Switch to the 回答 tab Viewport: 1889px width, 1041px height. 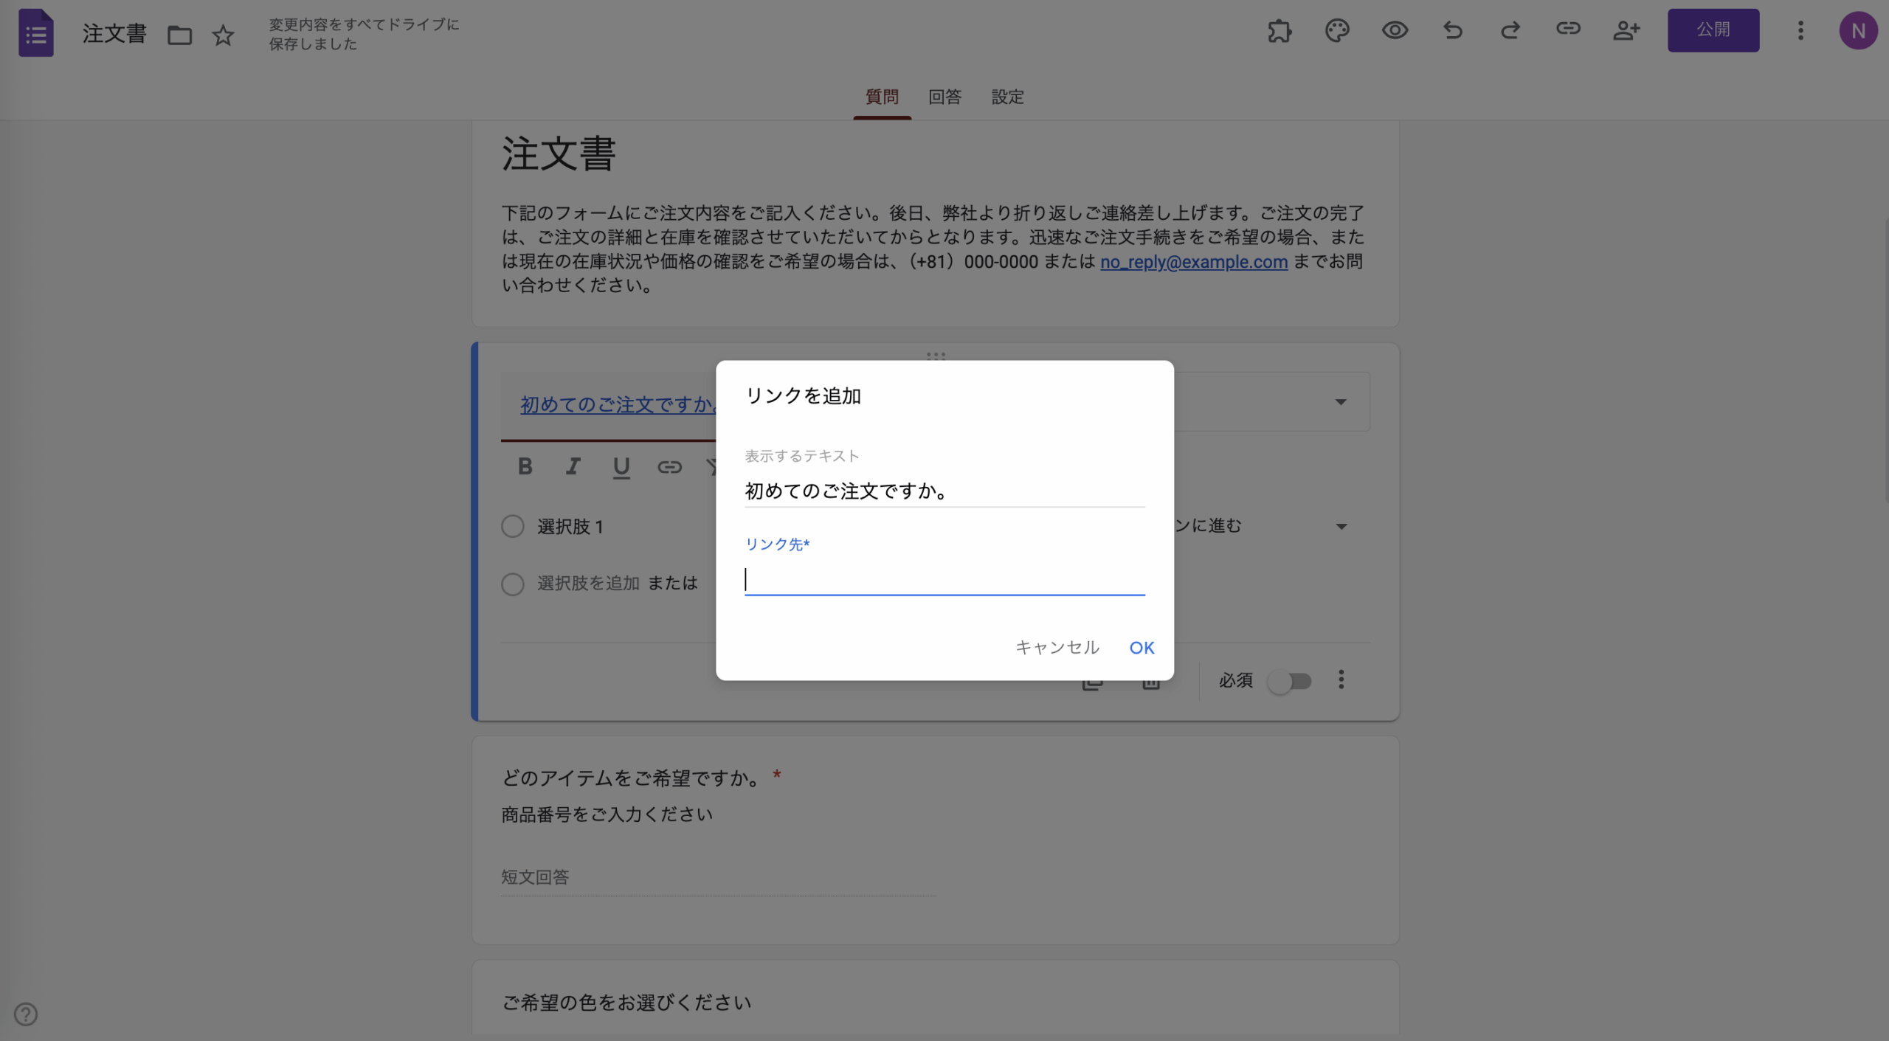point(944,97)
